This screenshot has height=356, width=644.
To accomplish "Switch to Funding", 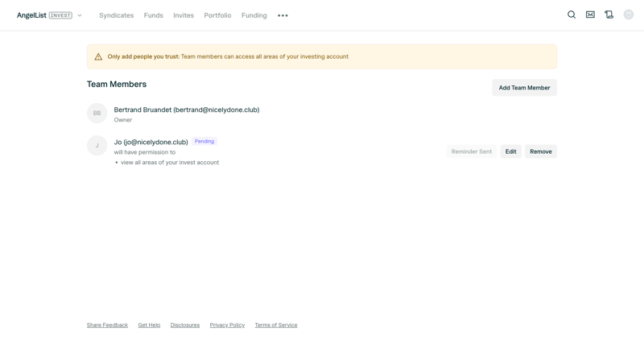I will pos(254,15).
